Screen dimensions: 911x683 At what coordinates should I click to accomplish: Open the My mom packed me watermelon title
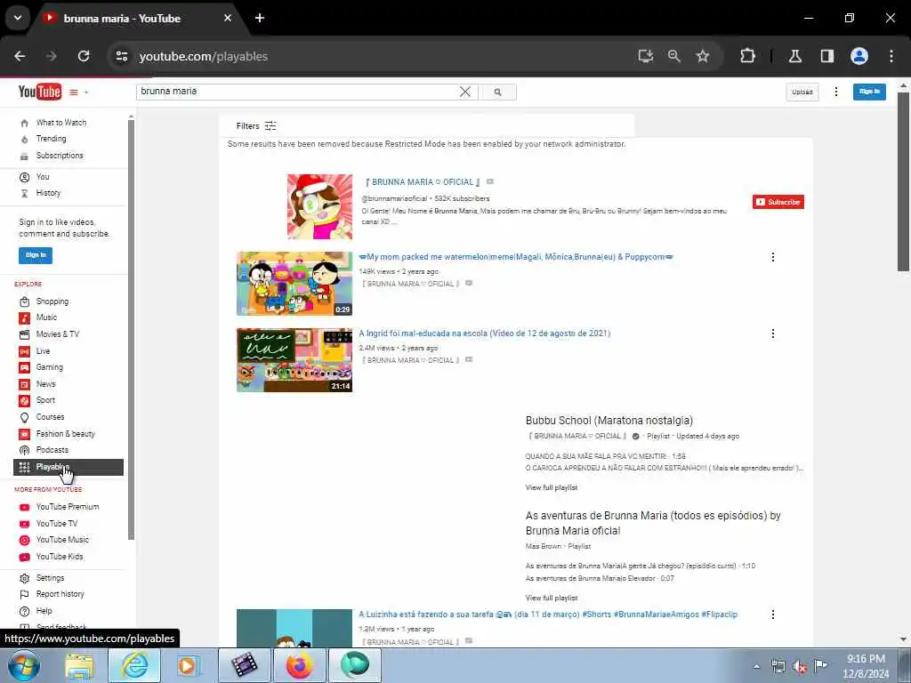coord(516,257)
